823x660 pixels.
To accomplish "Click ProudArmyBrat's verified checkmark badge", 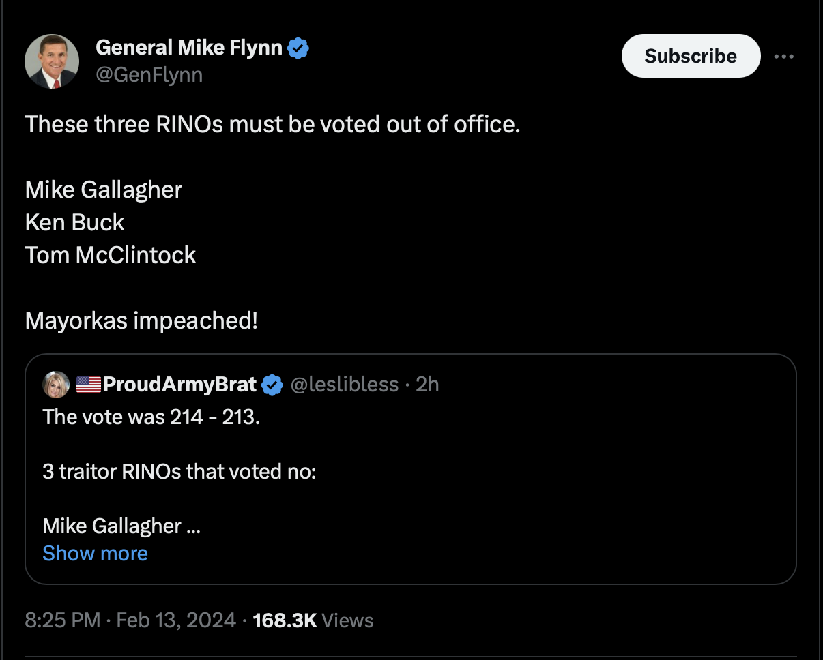I will click(x=273, y=385).
